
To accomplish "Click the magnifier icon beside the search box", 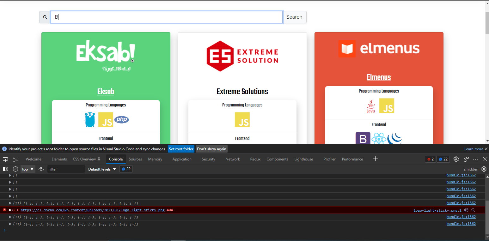I will (x=45, y=17).
